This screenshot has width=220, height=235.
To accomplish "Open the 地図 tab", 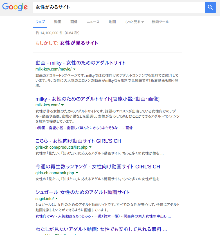I will (112, 22).
